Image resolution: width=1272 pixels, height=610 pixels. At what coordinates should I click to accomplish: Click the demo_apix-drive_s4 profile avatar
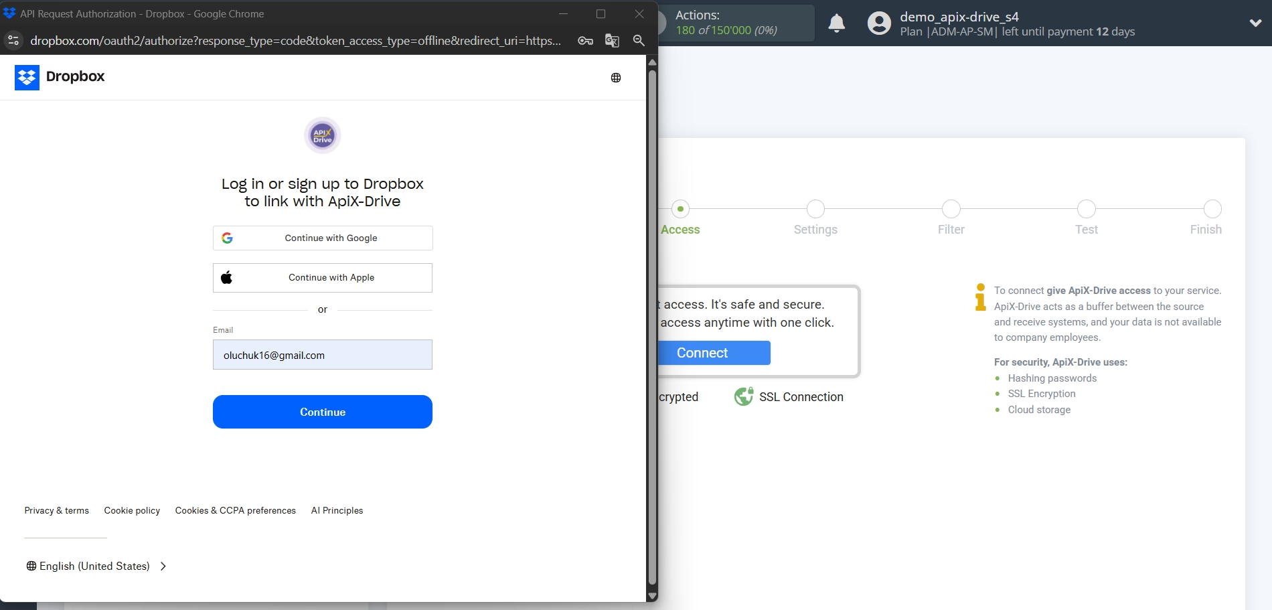(878, 23)
